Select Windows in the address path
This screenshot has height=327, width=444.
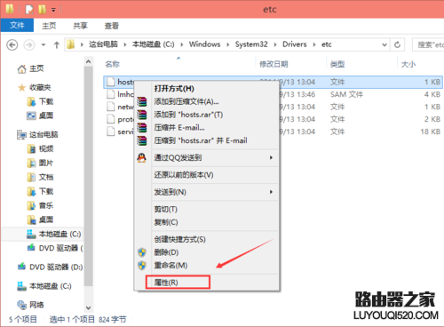204,44
